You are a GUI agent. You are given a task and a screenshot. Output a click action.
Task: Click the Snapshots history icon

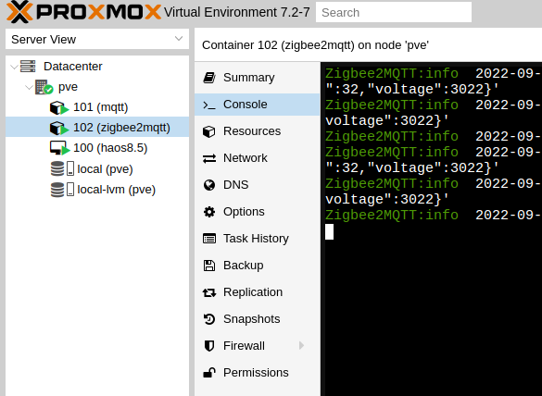point(209,319)
